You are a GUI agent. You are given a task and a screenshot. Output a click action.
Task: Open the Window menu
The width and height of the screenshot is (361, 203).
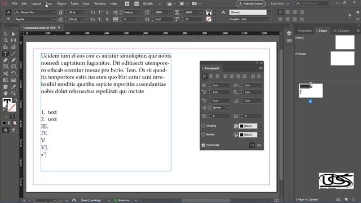click(100, 4)
